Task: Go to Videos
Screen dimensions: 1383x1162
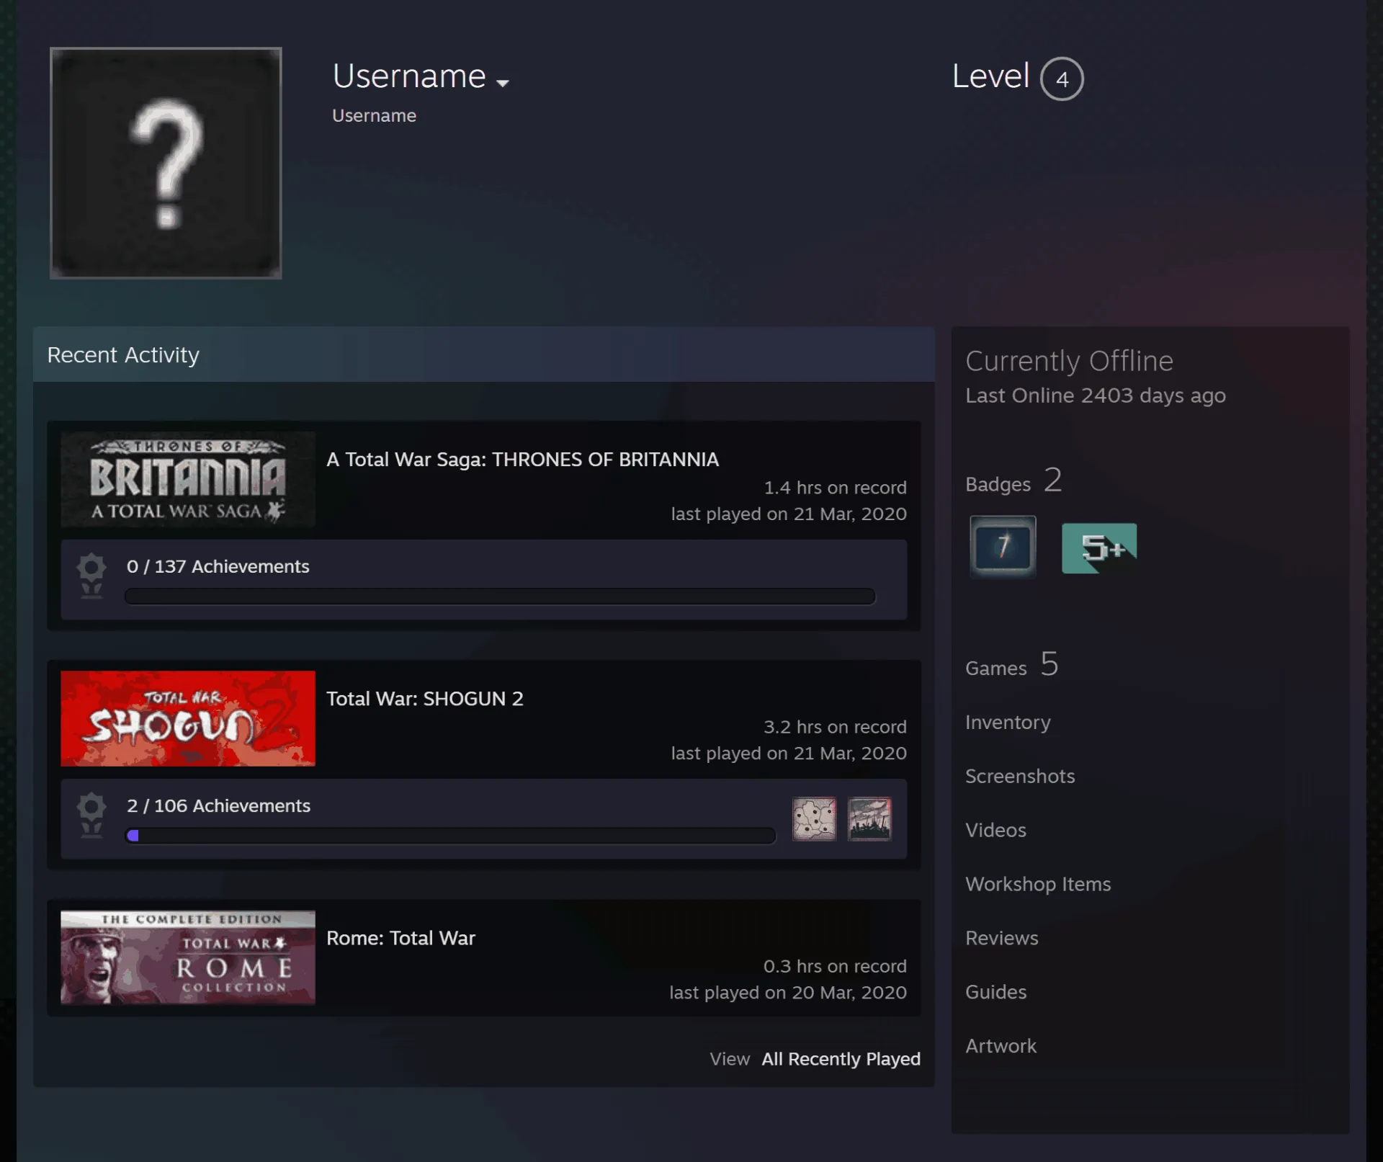Action: pyautogui.click(x=995, y=830)
